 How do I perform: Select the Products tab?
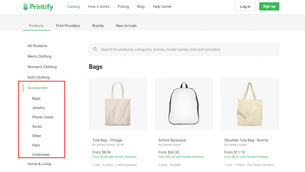[36, 26]
